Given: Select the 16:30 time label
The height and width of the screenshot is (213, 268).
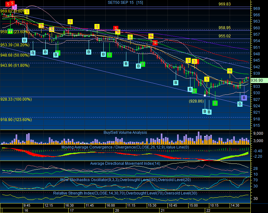Looking at the screenshot, I should 70,205.
